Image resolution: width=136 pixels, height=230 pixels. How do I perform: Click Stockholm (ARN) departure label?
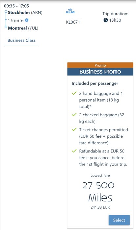(25, 12)
